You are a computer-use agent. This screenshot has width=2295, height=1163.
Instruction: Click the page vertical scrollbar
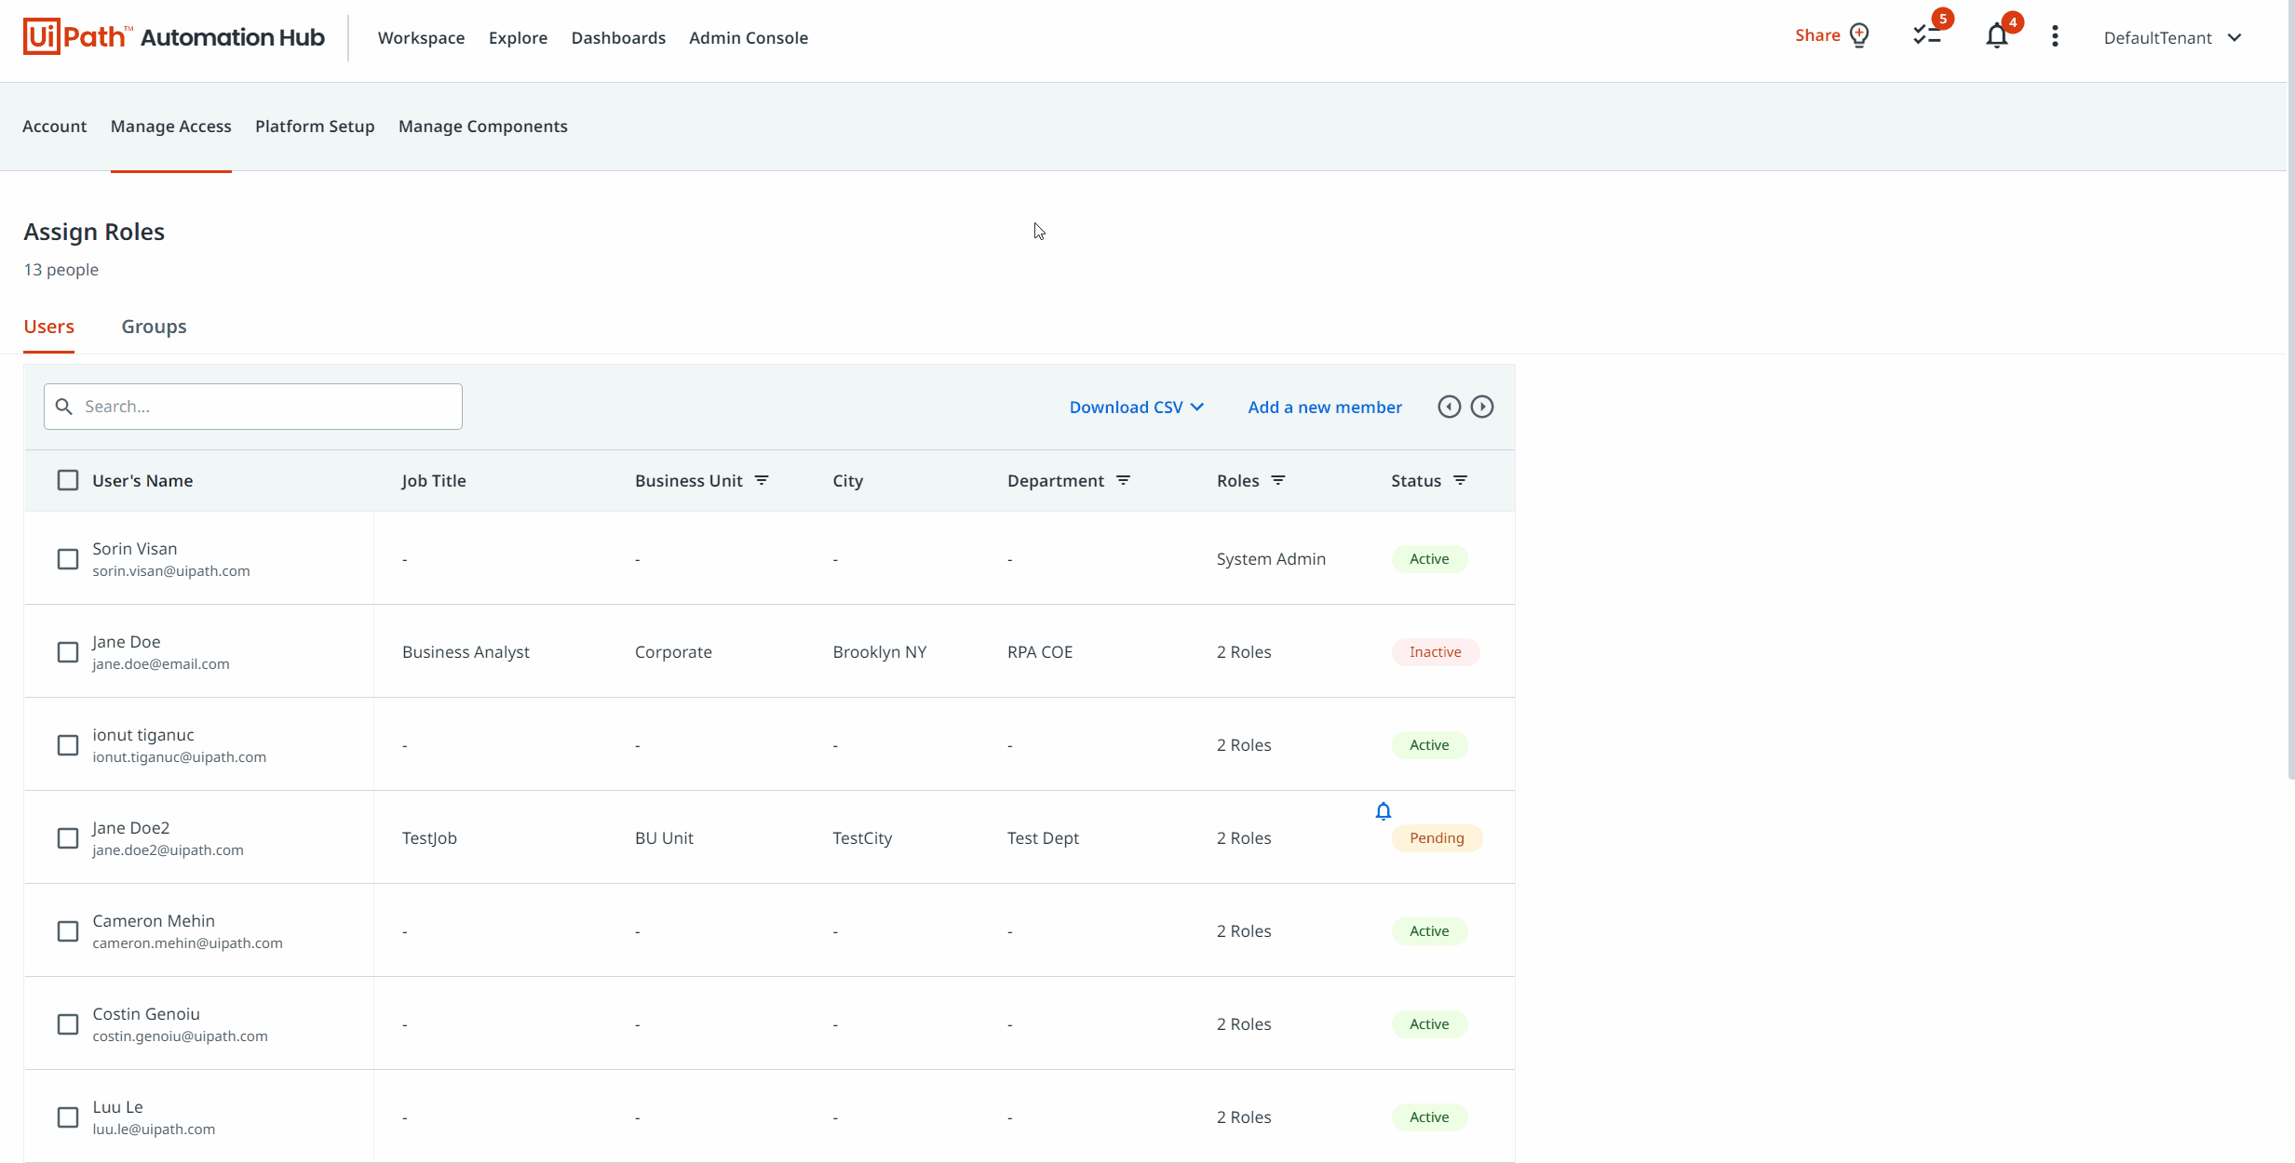click(2290, 391)
